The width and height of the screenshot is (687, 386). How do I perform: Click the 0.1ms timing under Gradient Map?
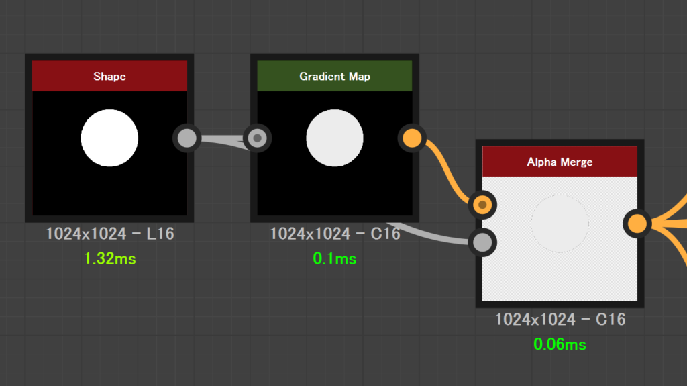coord(334,258)
